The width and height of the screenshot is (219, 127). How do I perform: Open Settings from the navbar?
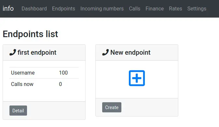pos(197,9)
